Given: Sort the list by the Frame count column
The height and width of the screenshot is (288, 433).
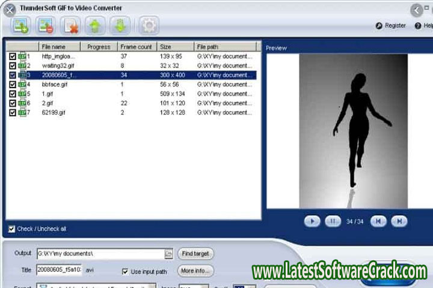Looking at the screenshot, I should click(137, 47).
